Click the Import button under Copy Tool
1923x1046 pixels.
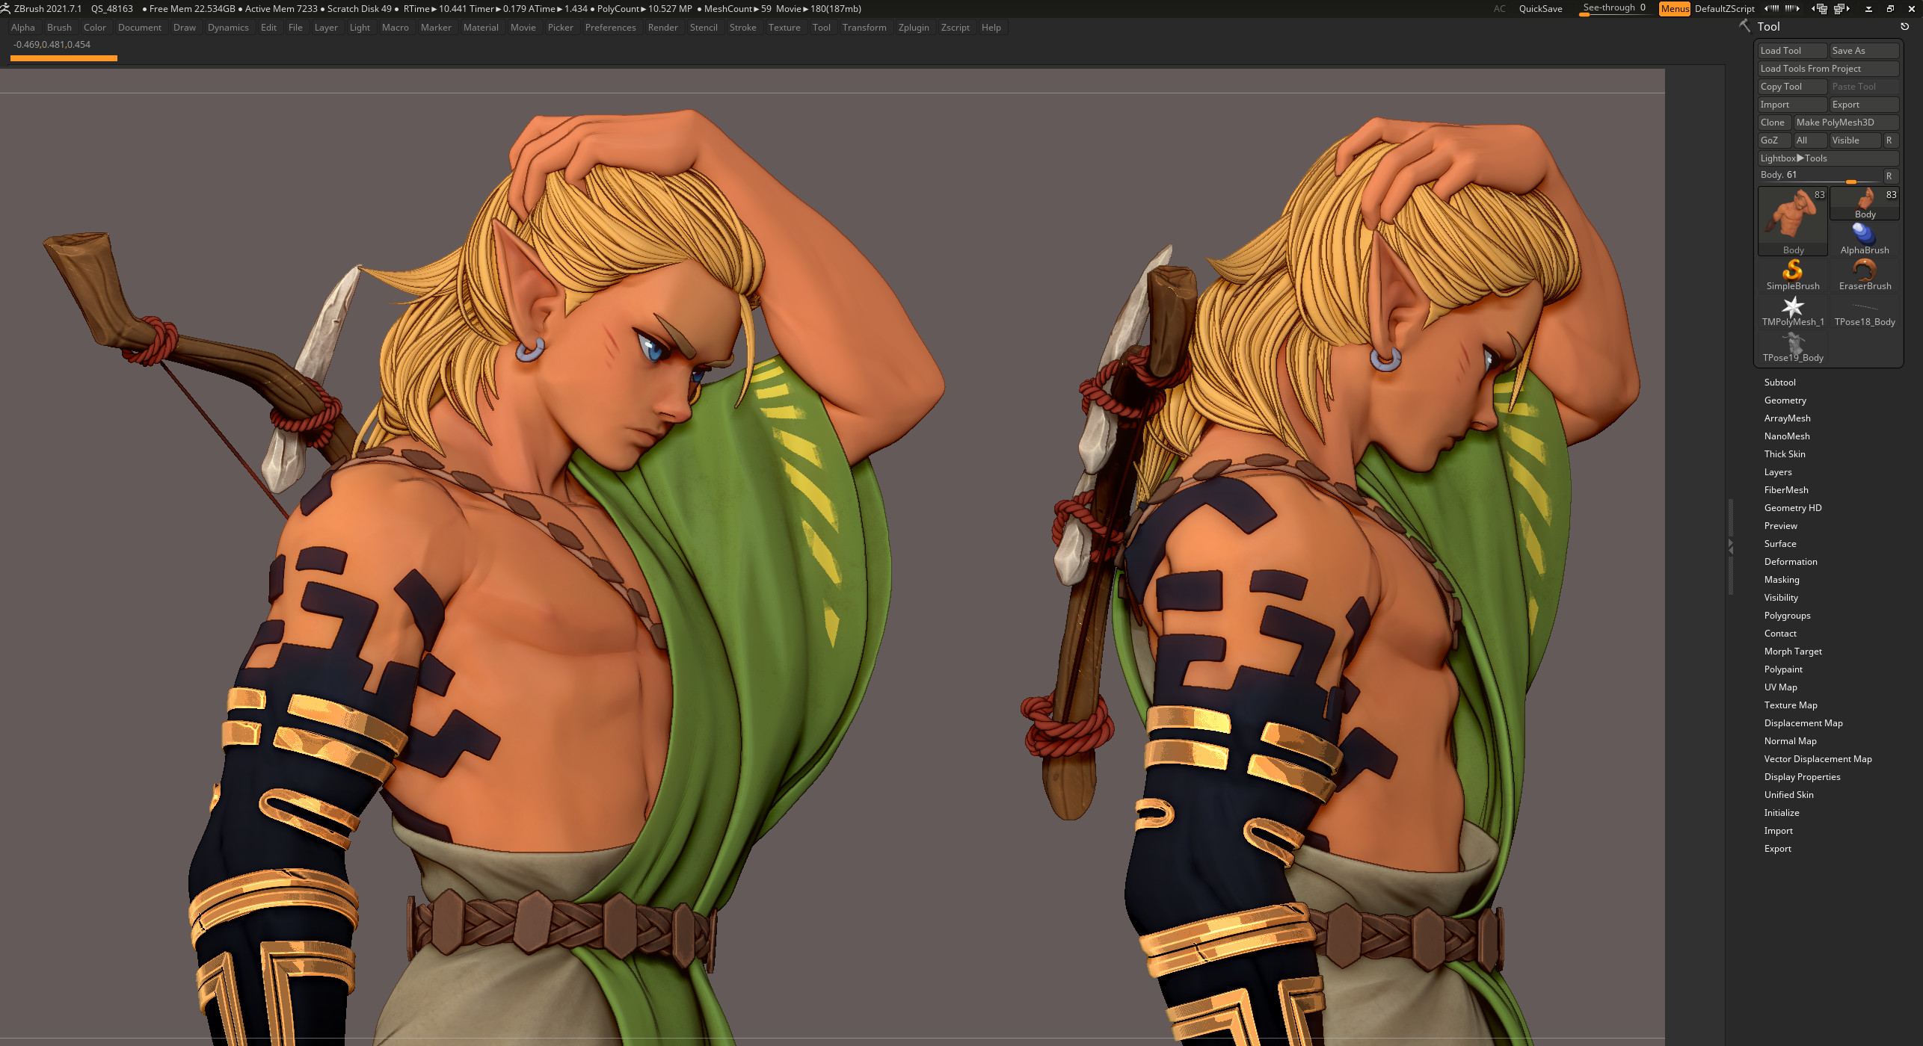(x=1792, y=105)
